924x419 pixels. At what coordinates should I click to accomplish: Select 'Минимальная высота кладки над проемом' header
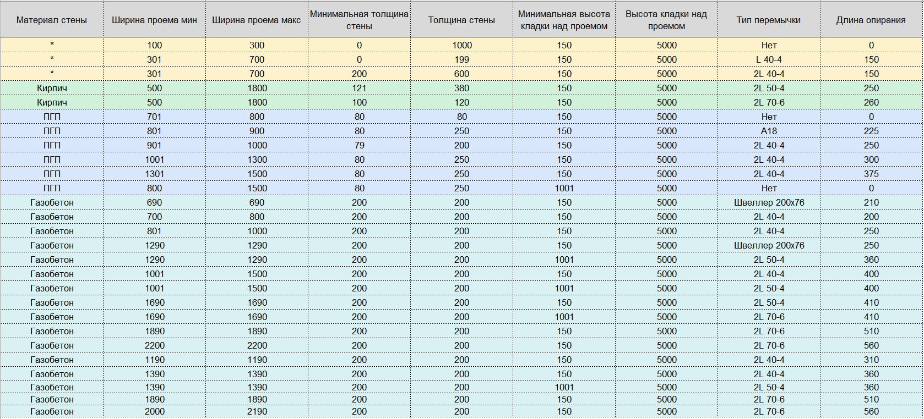click(x=564, y=20)
